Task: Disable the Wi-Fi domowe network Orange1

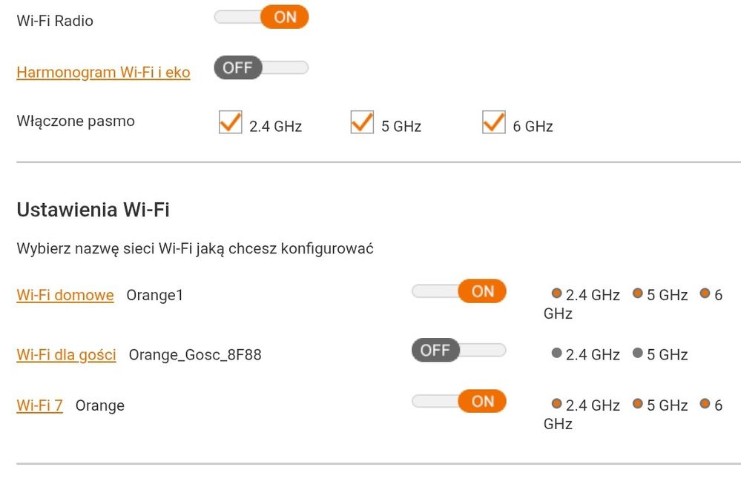Action: (x=458, y=291)
